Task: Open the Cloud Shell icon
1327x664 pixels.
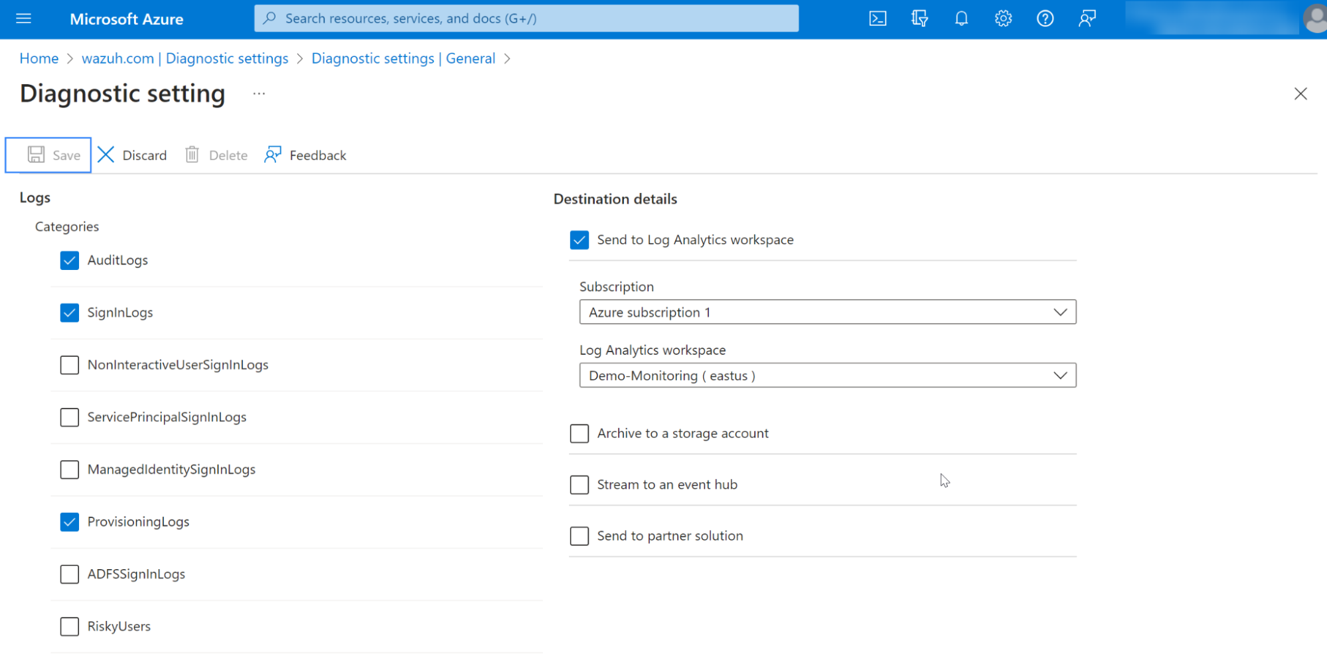Action: (x=877, y=19)
